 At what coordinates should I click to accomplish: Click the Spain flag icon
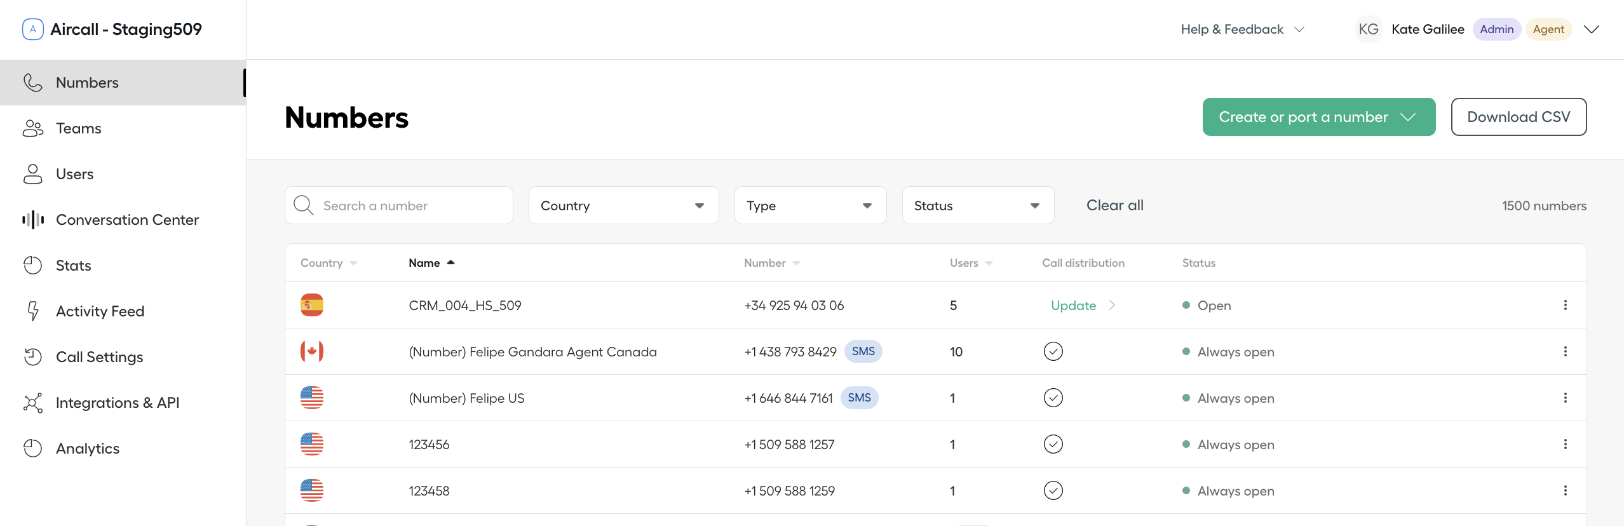tap(311, 306)
